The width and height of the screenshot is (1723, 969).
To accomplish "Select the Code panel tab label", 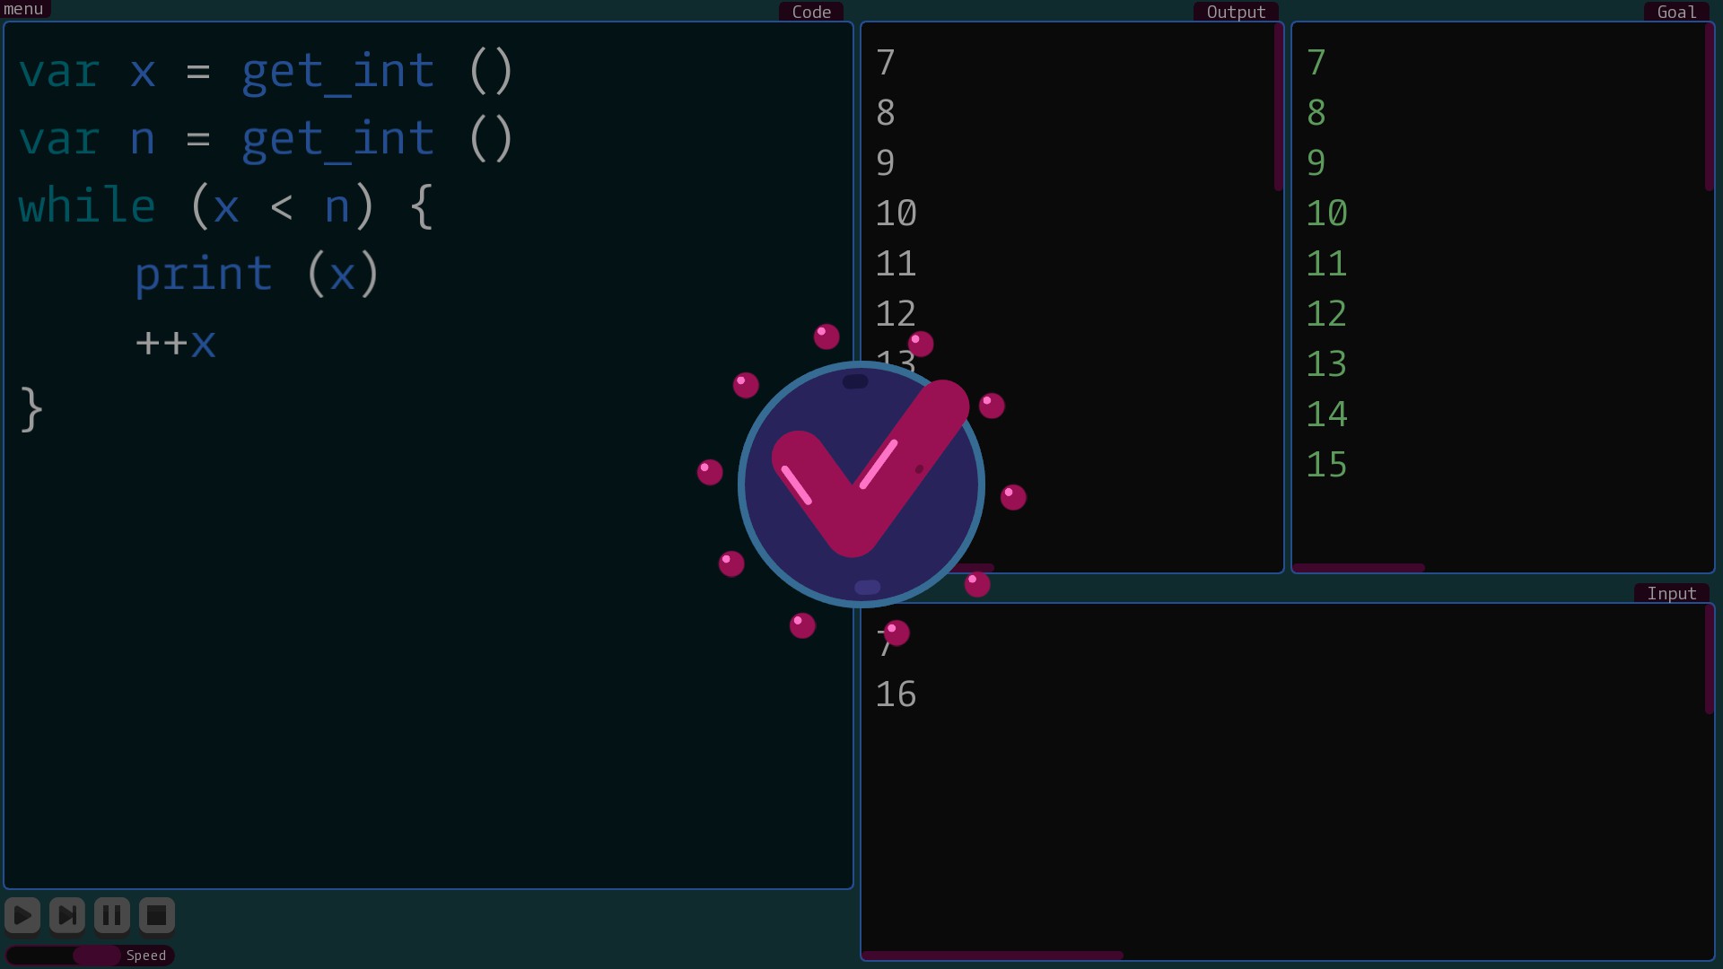I will (x=811, y=12).
